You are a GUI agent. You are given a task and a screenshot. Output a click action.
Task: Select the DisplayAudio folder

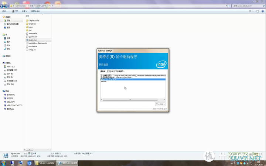(33, 21)
